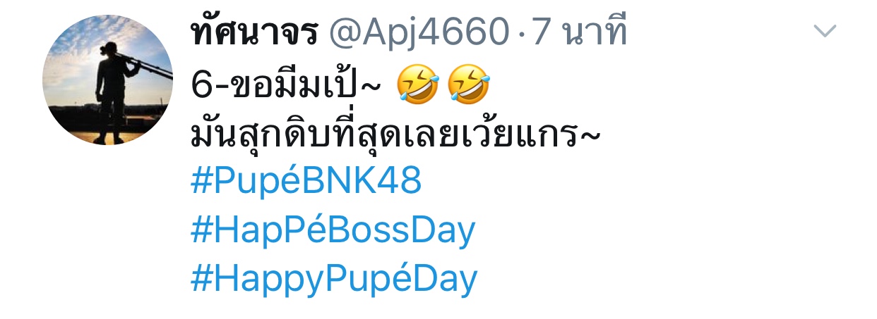
Task: Open the #HappyPupéDay hashtag
Action: 334,279
